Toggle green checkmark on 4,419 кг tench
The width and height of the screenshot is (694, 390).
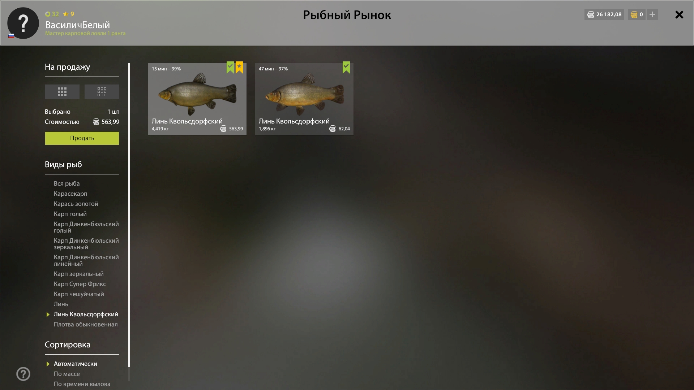pos(230,67)
